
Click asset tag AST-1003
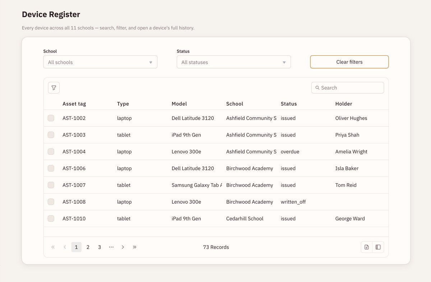coord(74,135)
